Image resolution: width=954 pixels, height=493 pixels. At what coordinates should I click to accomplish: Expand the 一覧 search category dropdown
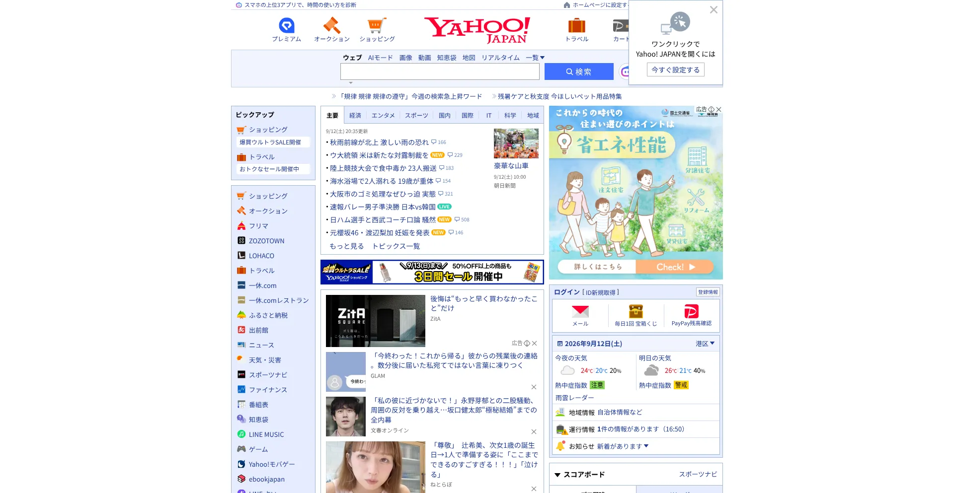click(x=535, y=58)
